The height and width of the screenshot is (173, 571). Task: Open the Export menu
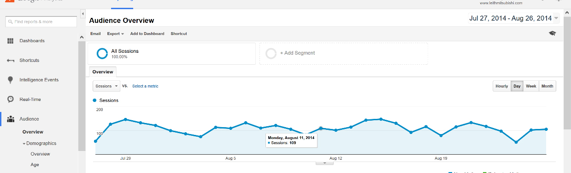coord(116,33)
